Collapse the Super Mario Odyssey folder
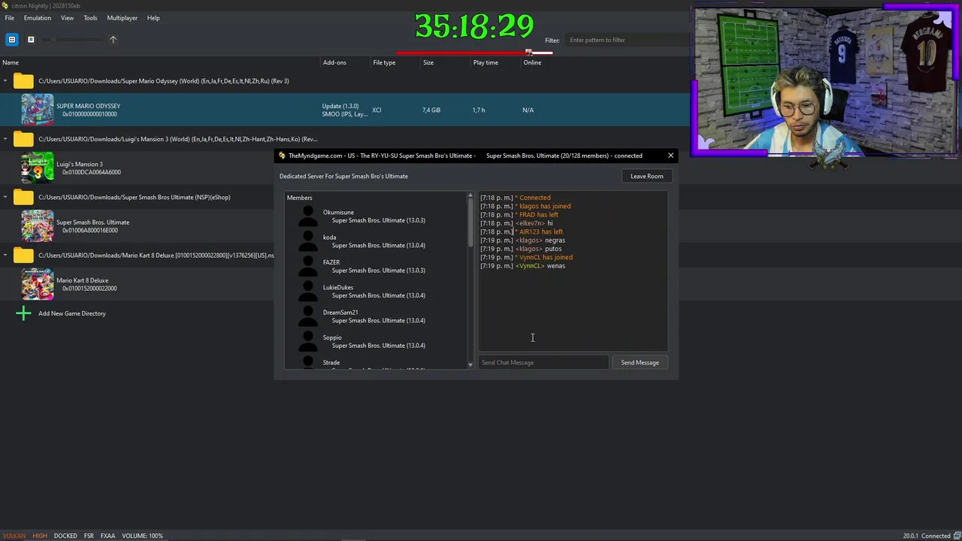Viewport: 962px width, 541px height. point(5,81)
